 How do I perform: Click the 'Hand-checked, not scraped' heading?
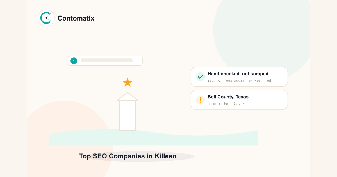tap(238, 74)
